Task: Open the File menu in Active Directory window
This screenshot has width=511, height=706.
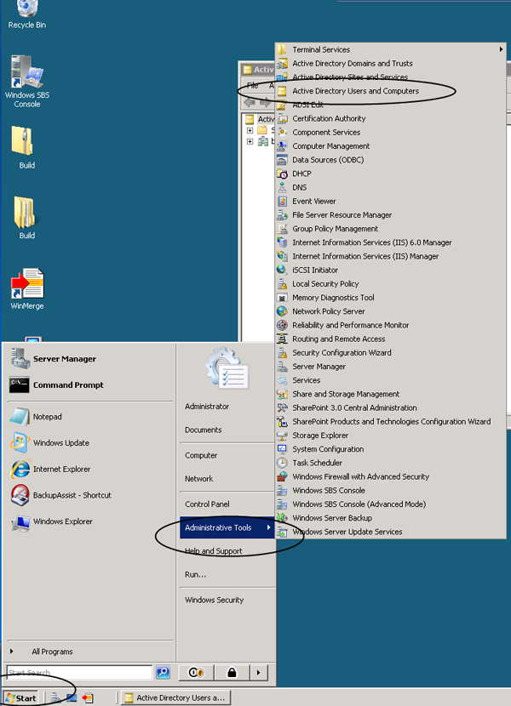Action: (x=253, y=86)
